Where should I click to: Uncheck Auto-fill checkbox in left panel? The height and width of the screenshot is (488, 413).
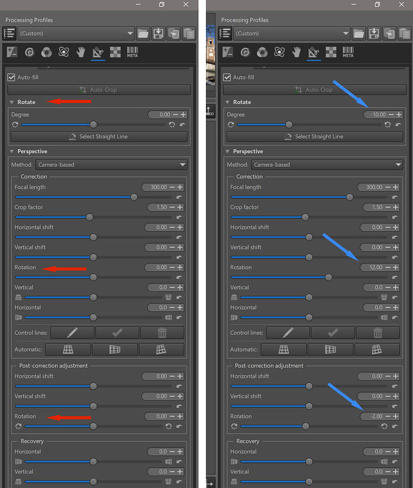click(x=11, y=77)
